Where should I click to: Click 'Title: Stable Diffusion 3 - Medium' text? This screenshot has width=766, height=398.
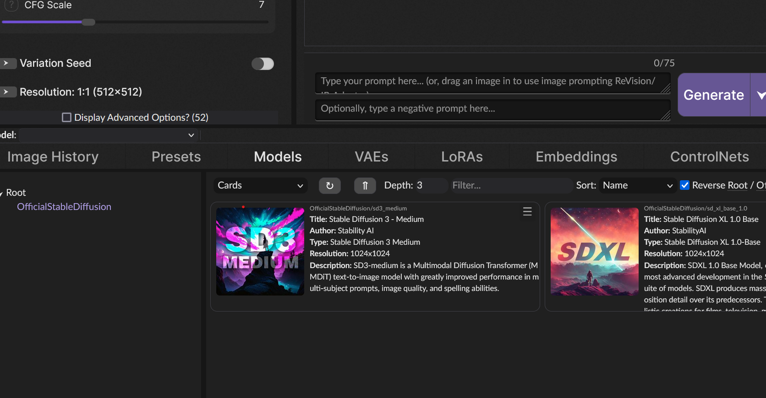[x=367, y=219]
